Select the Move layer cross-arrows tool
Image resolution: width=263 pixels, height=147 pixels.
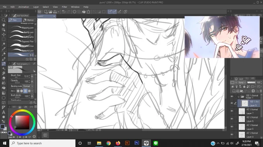click(3, 35)
